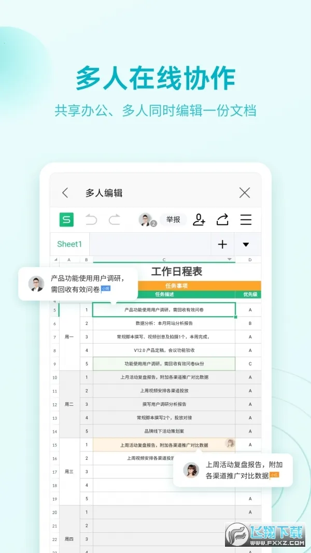Select the 工作日程表 title cell
Screen dimensions: 311x553
click(x=176, y=272)
